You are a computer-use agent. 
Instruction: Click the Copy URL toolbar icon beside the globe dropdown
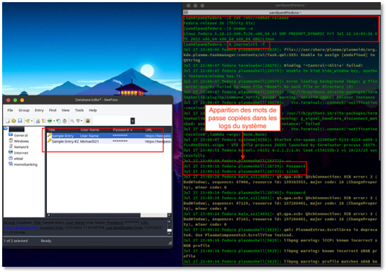[x=58, y=121]
